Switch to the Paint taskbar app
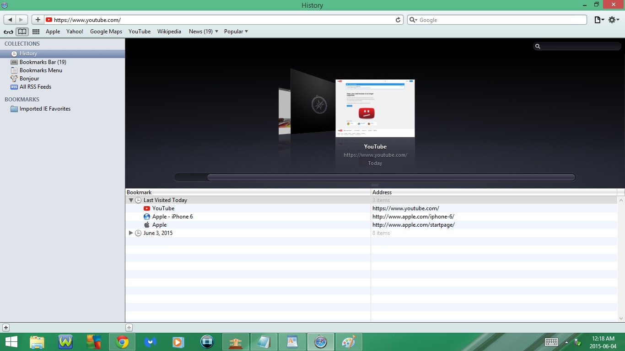Viewport: 625px width, 351px height. click(349, 342)
